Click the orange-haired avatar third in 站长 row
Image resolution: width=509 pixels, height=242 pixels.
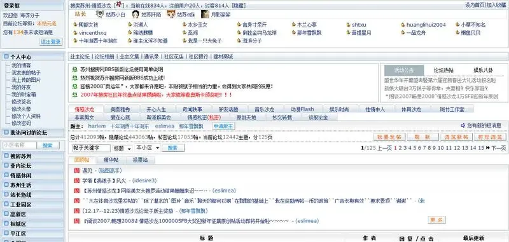(171, 14)
